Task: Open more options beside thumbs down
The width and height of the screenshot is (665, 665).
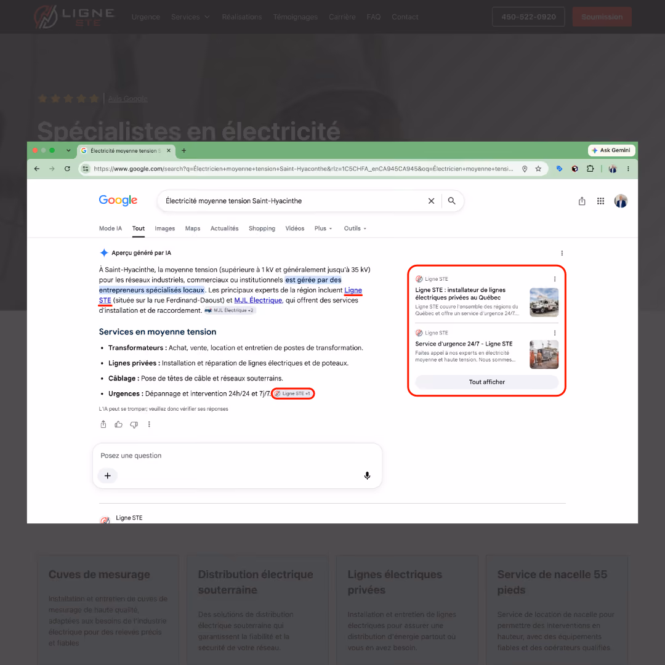Action: (x=149, y=424)
